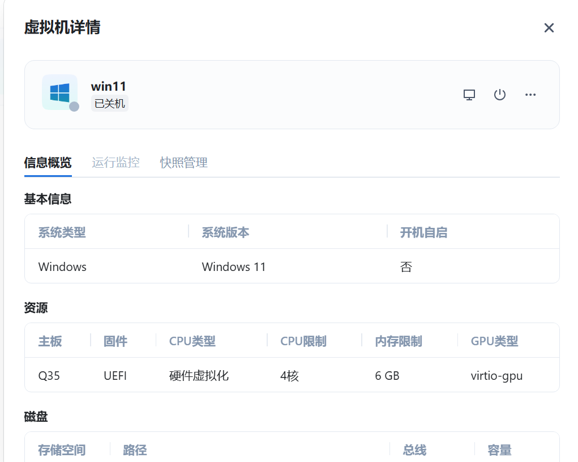Viewport: 578px width, 462px height.
Task: Click the 资源 section heading
Action: (x=36, y=308)
